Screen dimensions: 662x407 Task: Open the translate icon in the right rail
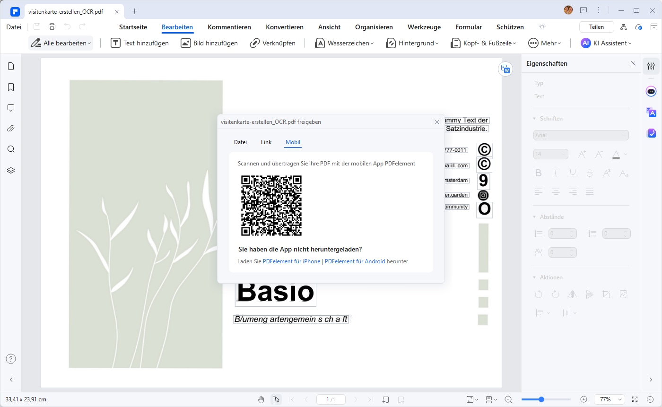pyautogui.click(x=651, y=112)
